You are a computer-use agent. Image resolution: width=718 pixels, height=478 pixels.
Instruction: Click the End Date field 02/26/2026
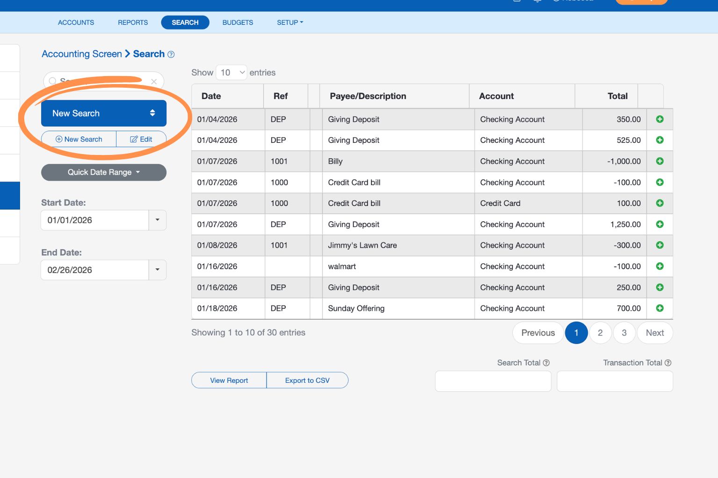[x=95, y=270]
